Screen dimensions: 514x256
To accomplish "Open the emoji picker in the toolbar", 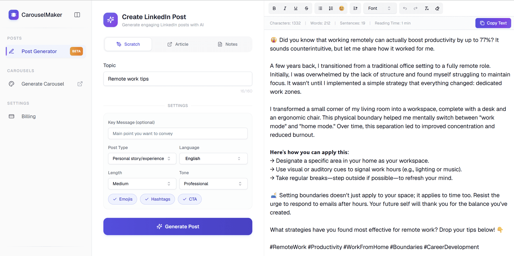I will 342,8.
